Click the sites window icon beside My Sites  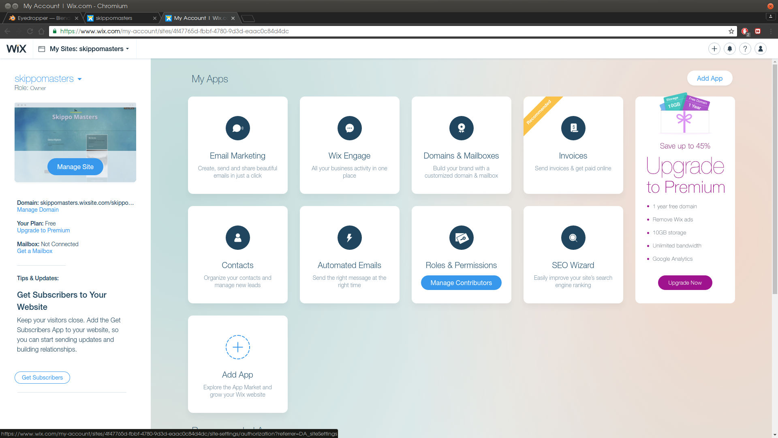click(x=42, y=49)
